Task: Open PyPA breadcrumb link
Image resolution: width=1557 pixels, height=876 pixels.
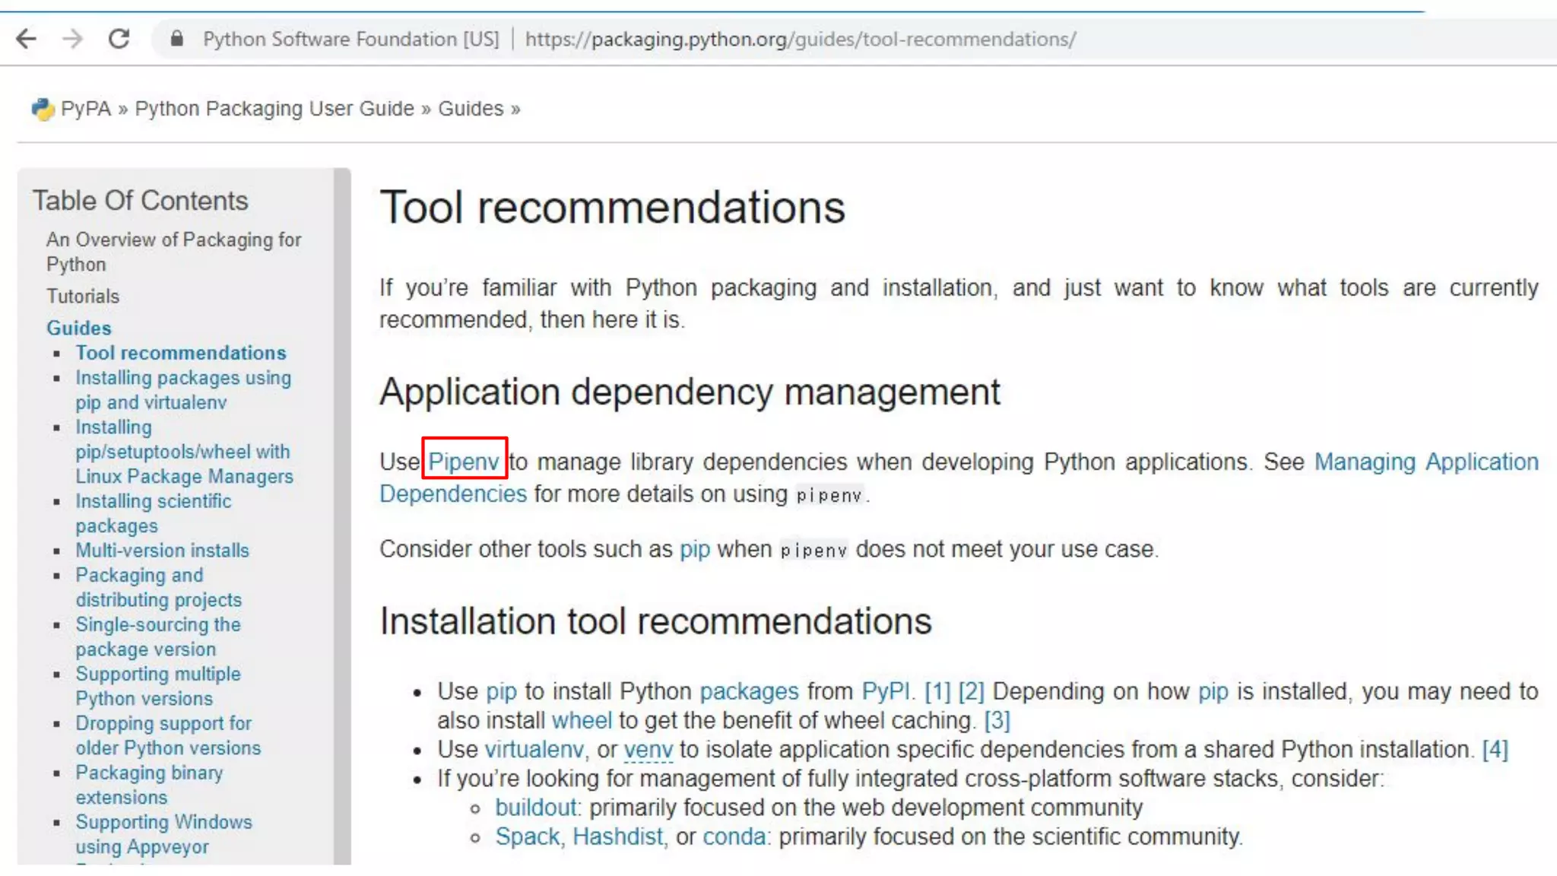Action: click(85, 109)
